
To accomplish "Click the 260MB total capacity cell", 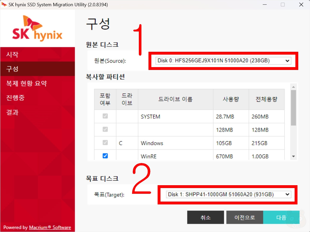I will pos(266,117).
